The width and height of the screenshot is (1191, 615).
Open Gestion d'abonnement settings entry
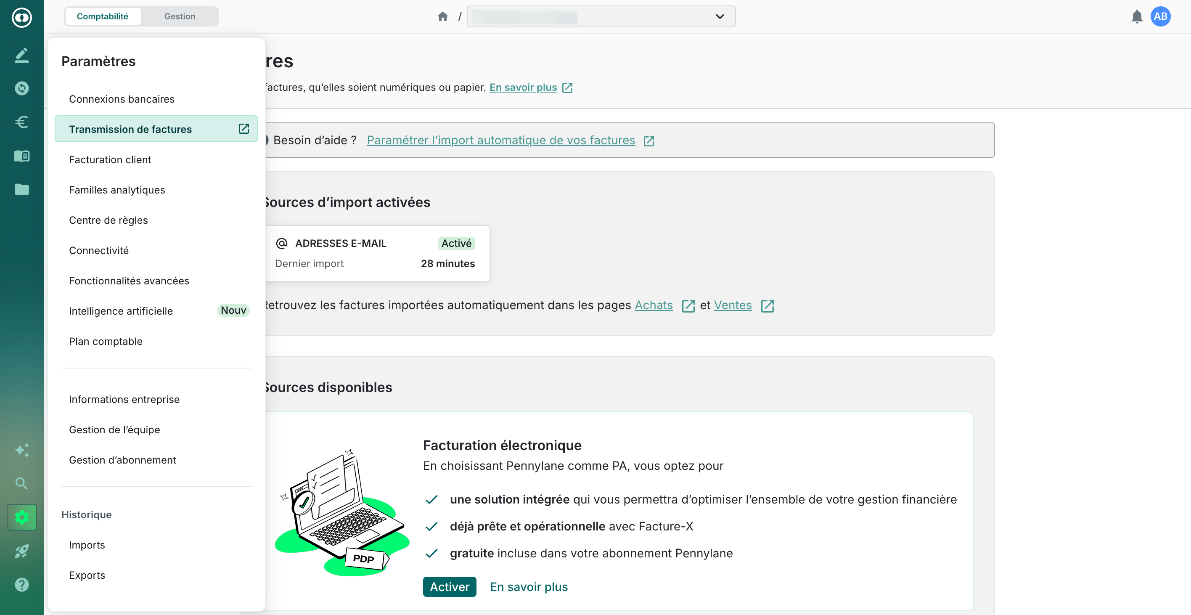tap(122, 460)
